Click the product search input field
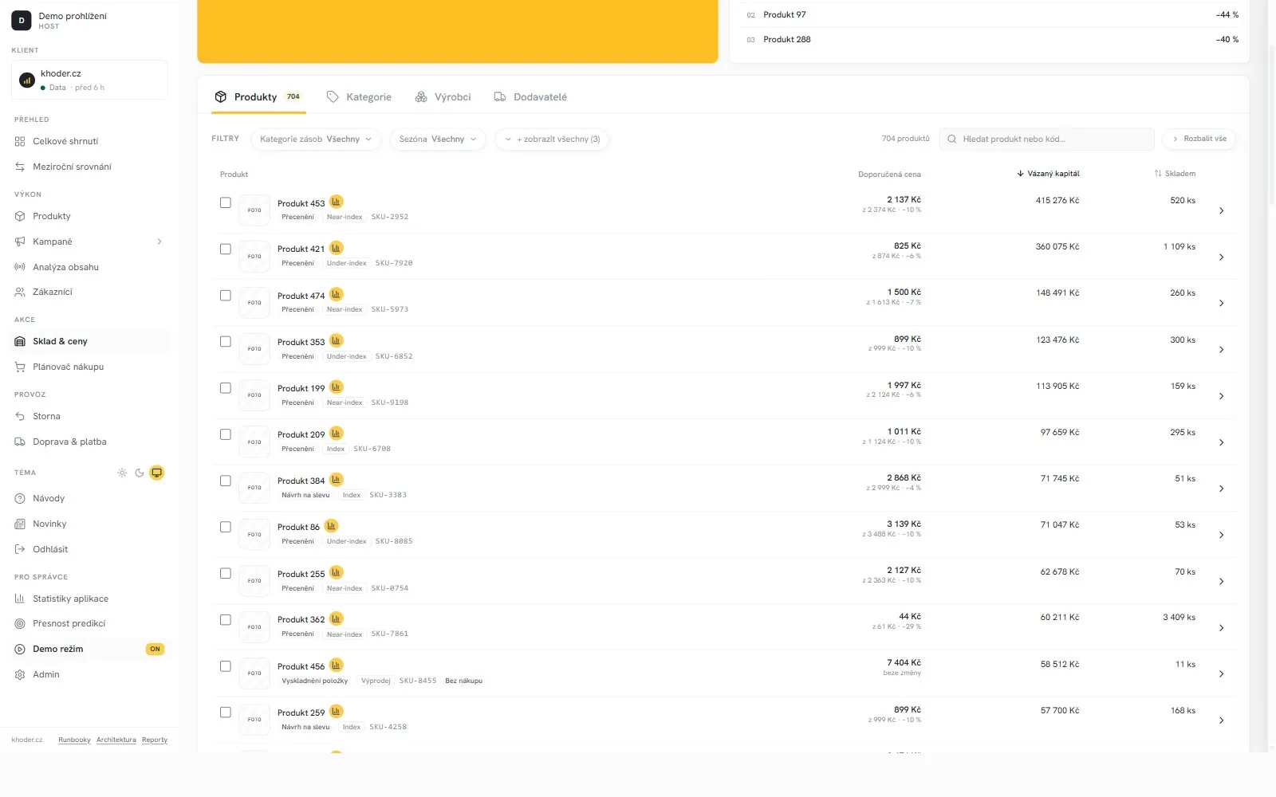Image resolution: width=1276 pixels, height=797 pixels. [x=1046, y=139]
